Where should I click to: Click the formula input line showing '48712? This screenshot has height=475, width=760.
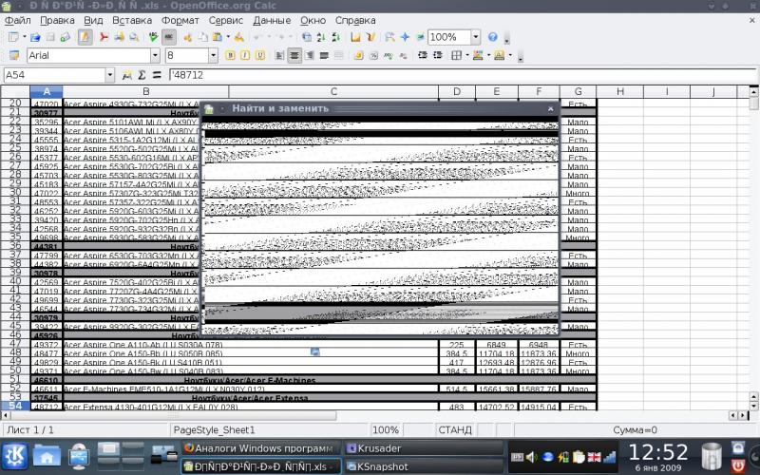[x=463, y=75]
